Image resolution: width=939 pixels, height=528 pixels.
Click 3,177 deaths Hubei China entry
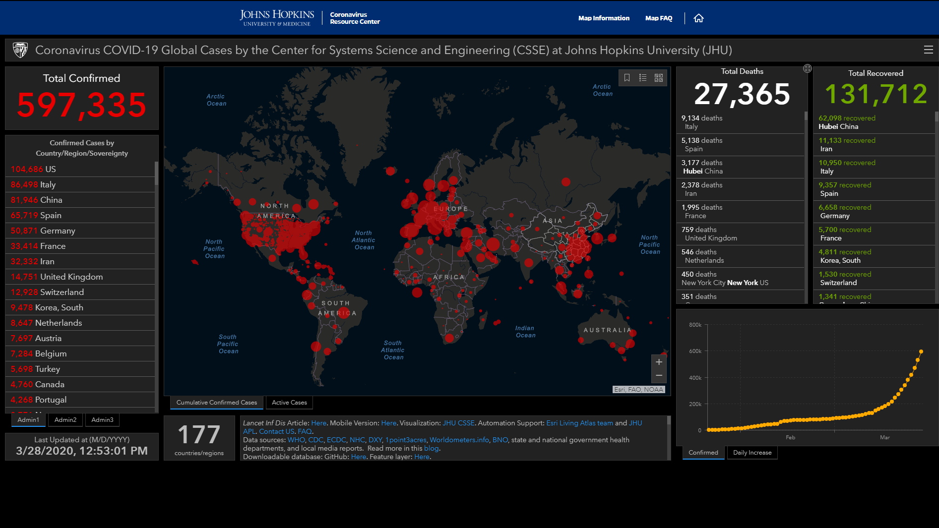(740, 167)
